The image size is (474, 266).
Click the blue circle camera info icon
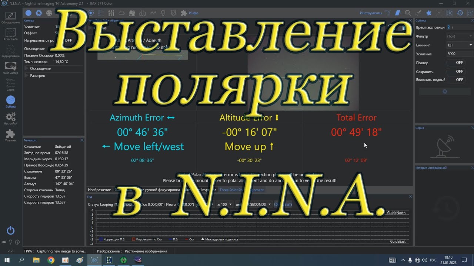click(28, 13)
